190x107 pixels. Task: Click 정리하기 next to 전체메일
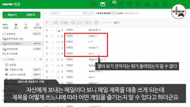pos(37,34)
